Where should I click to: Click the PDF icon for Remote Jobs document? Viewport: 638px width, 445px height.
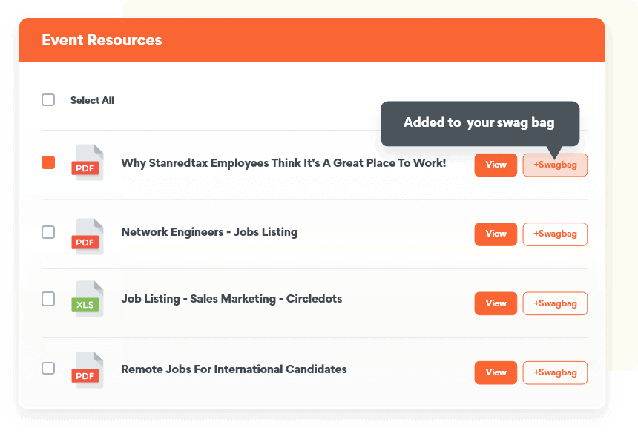point(88,370)
